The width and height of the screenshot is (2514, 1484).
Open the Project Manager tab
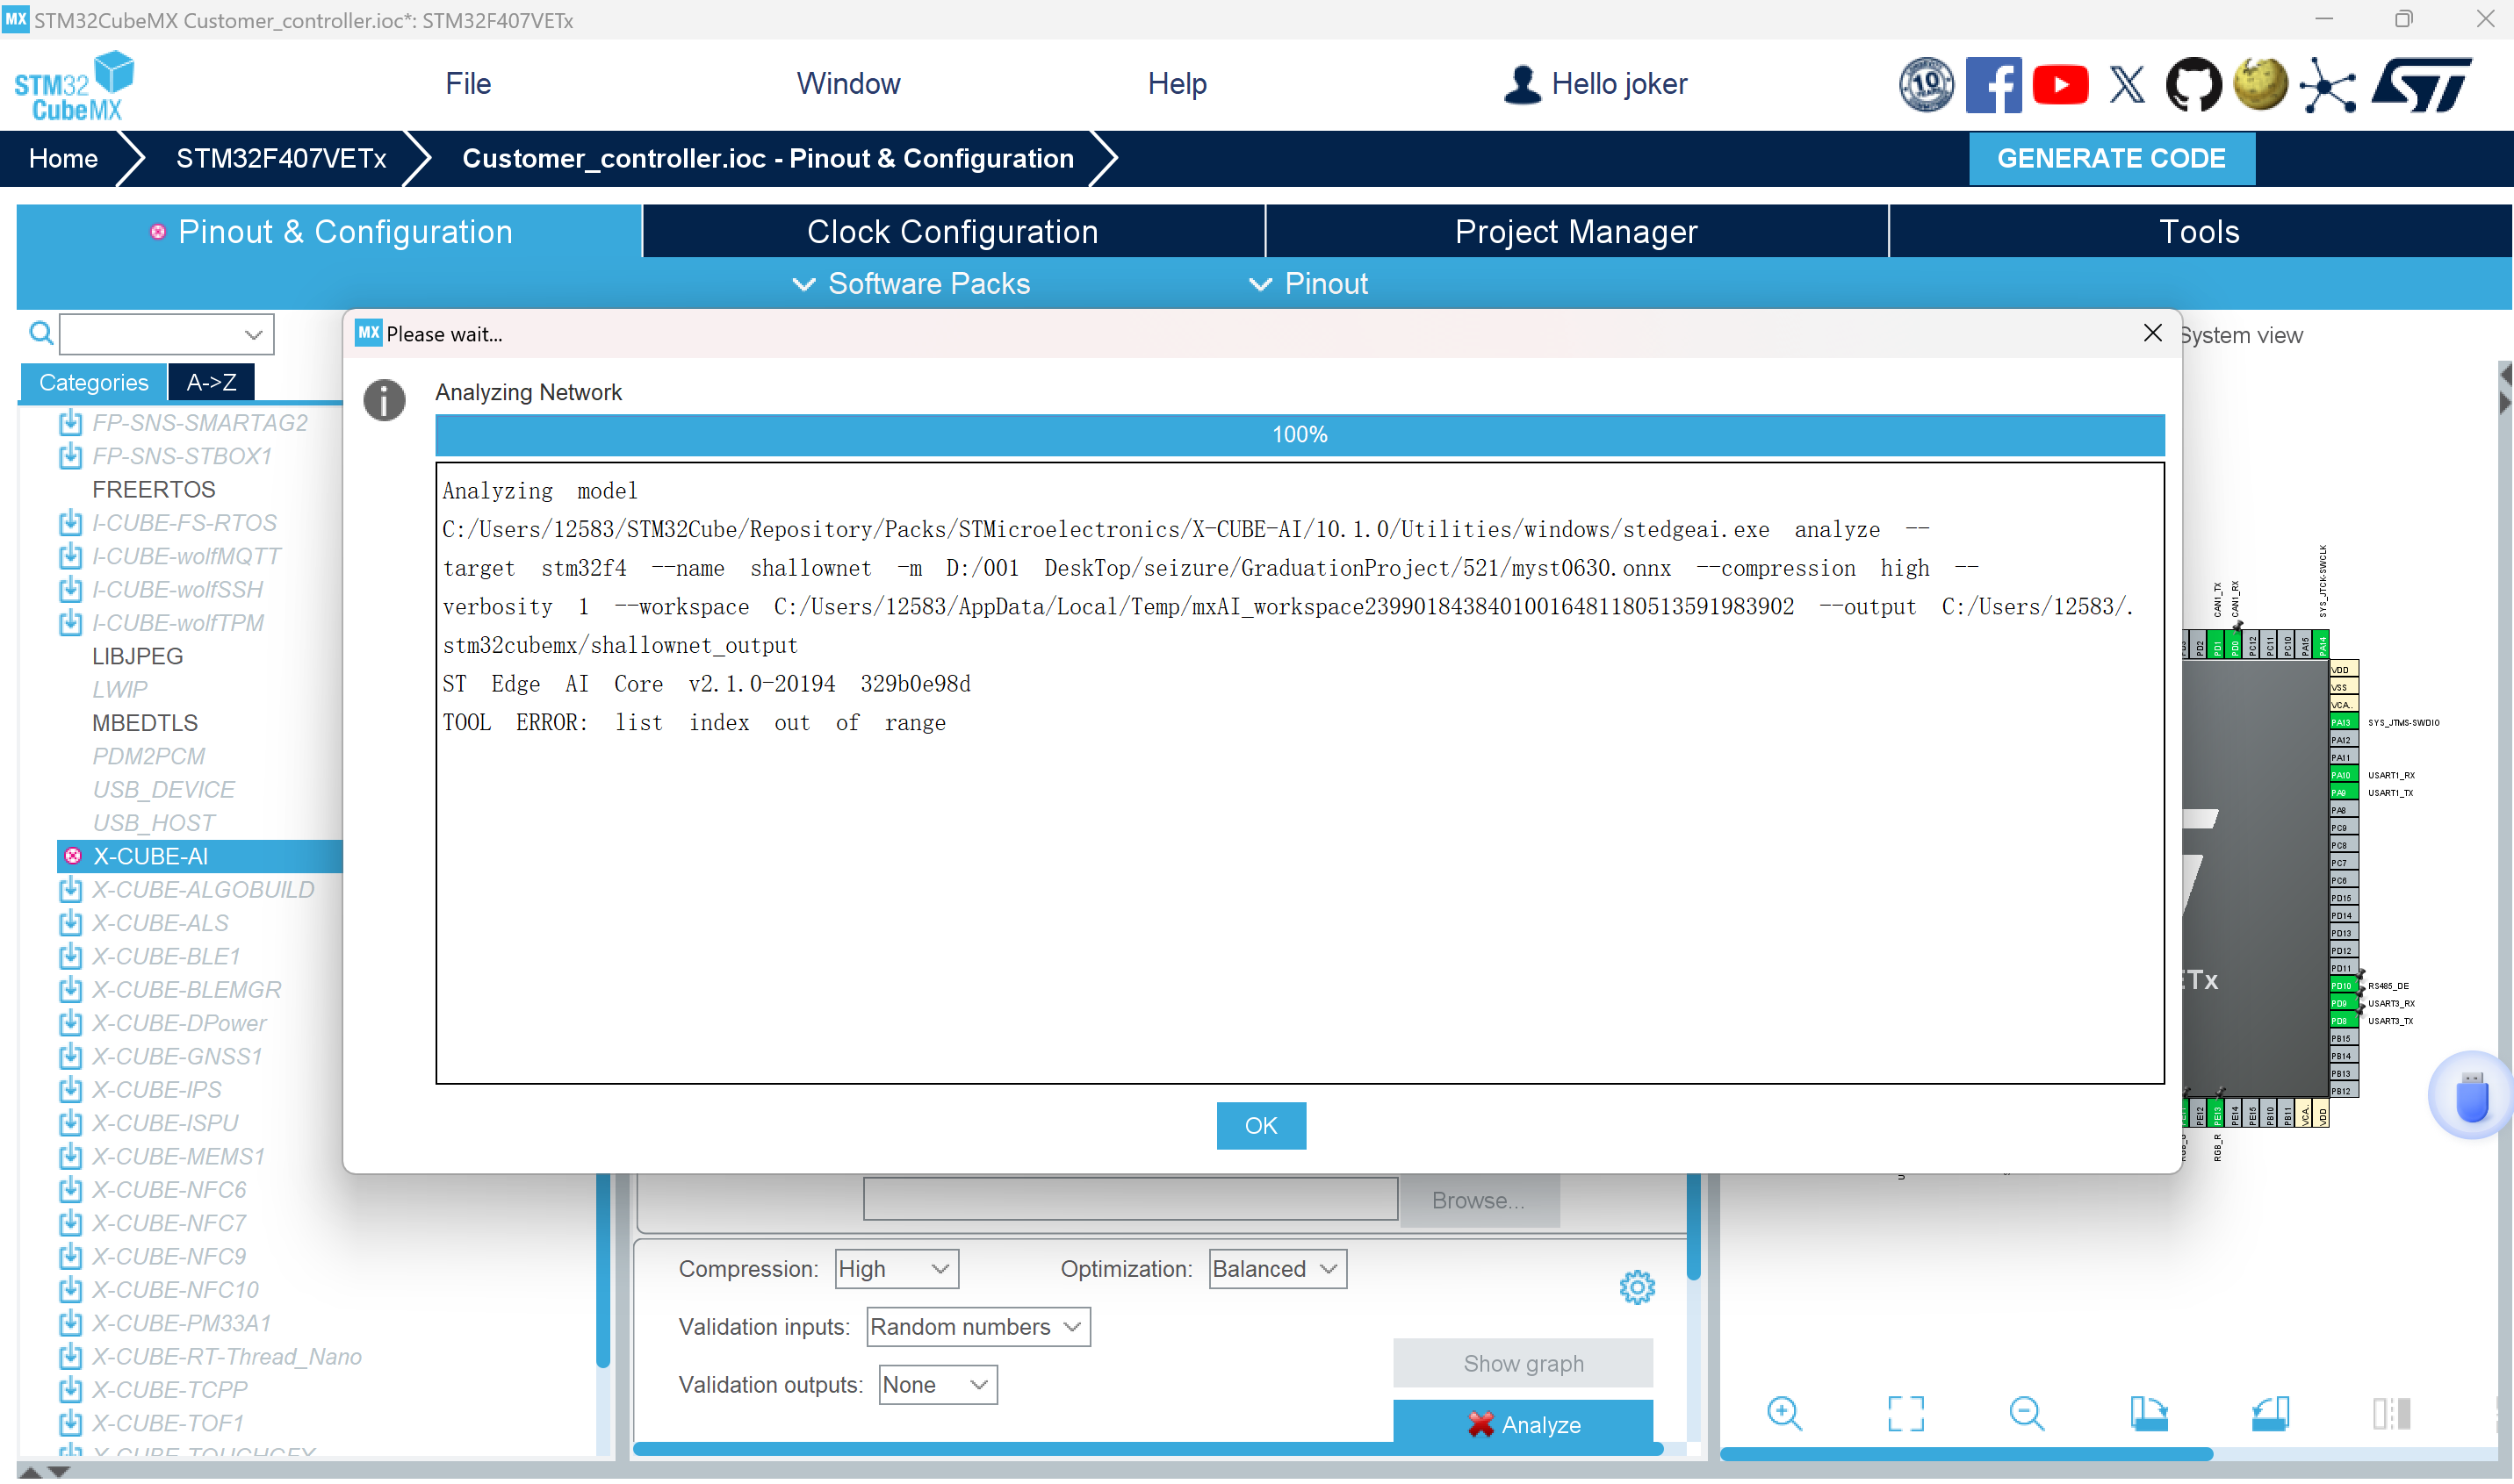(x=1574, y=231)
